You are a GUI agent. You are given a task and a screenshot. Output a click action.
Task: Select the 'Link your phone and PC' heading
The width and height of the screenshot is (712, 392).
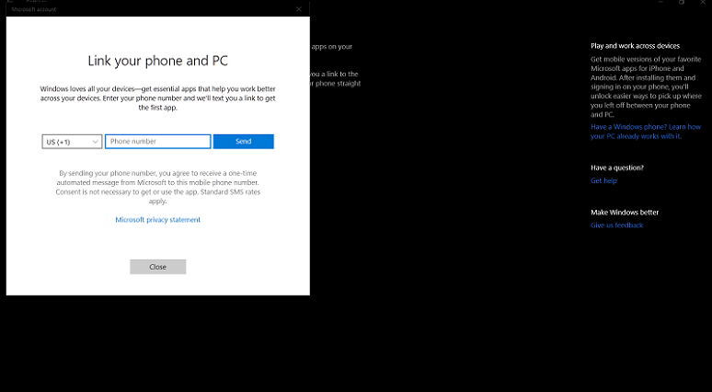pyautogui.click(x=157, y=61)
